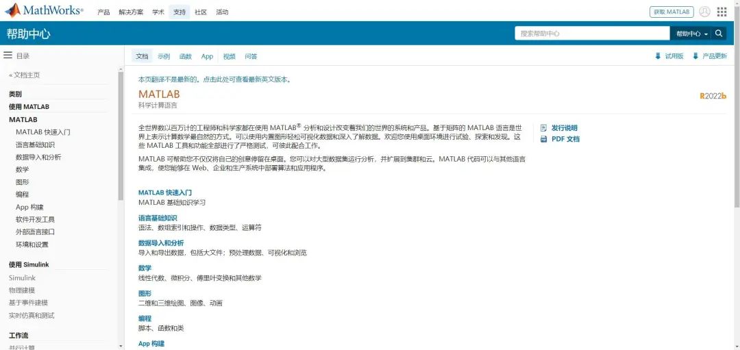
Task: Select sidebar item 数据导入和分析
Action: click(x=38, y=157)
